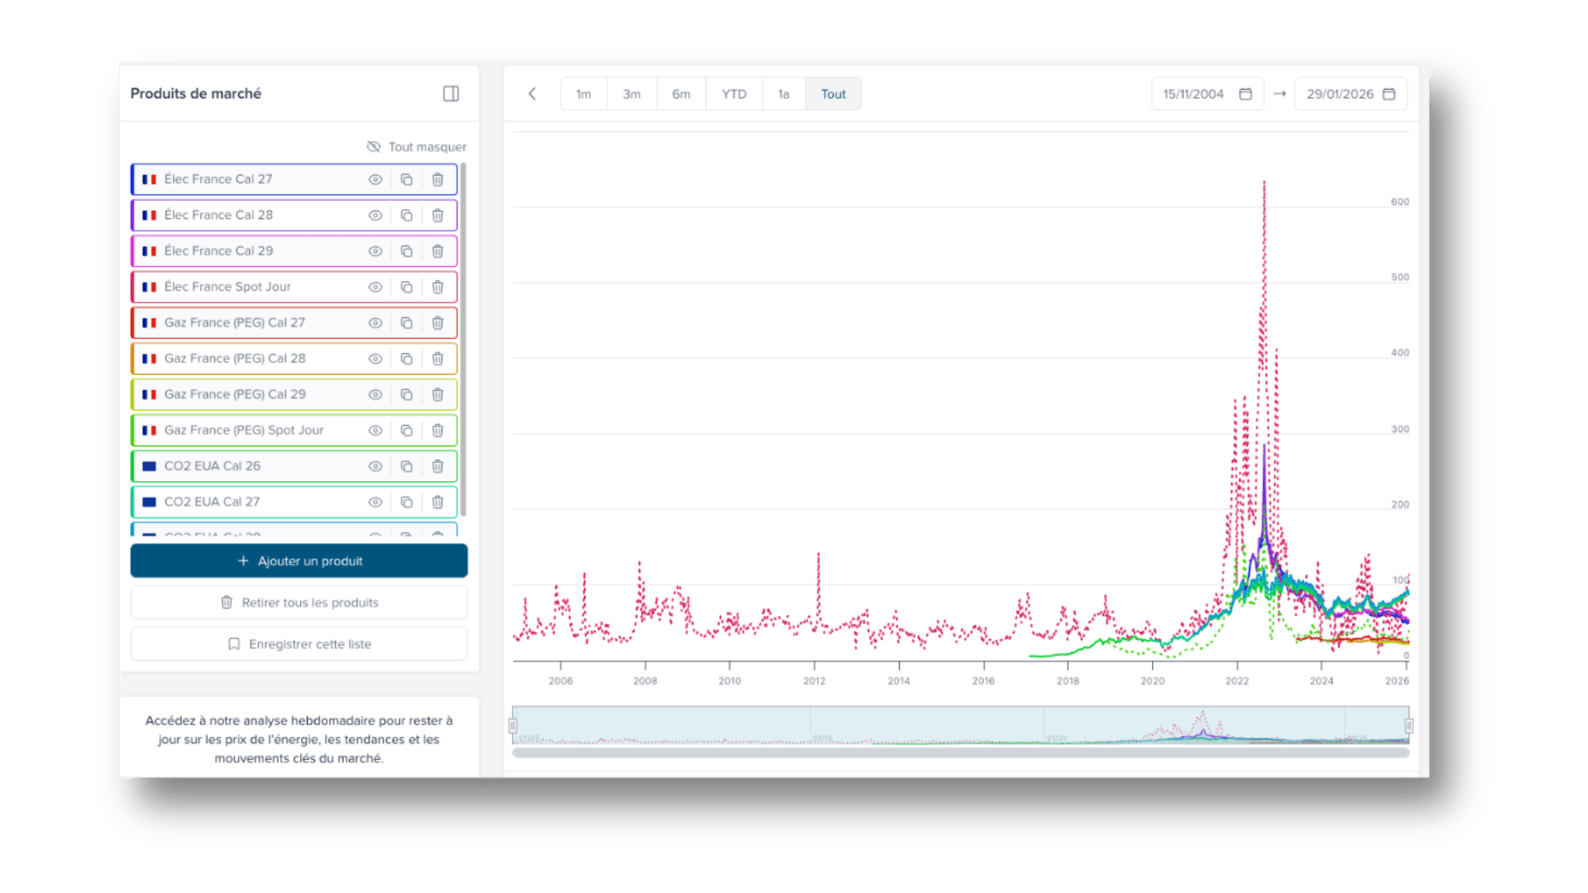
Task: Click the left handle of range navigator
Action: pos(513,726)
